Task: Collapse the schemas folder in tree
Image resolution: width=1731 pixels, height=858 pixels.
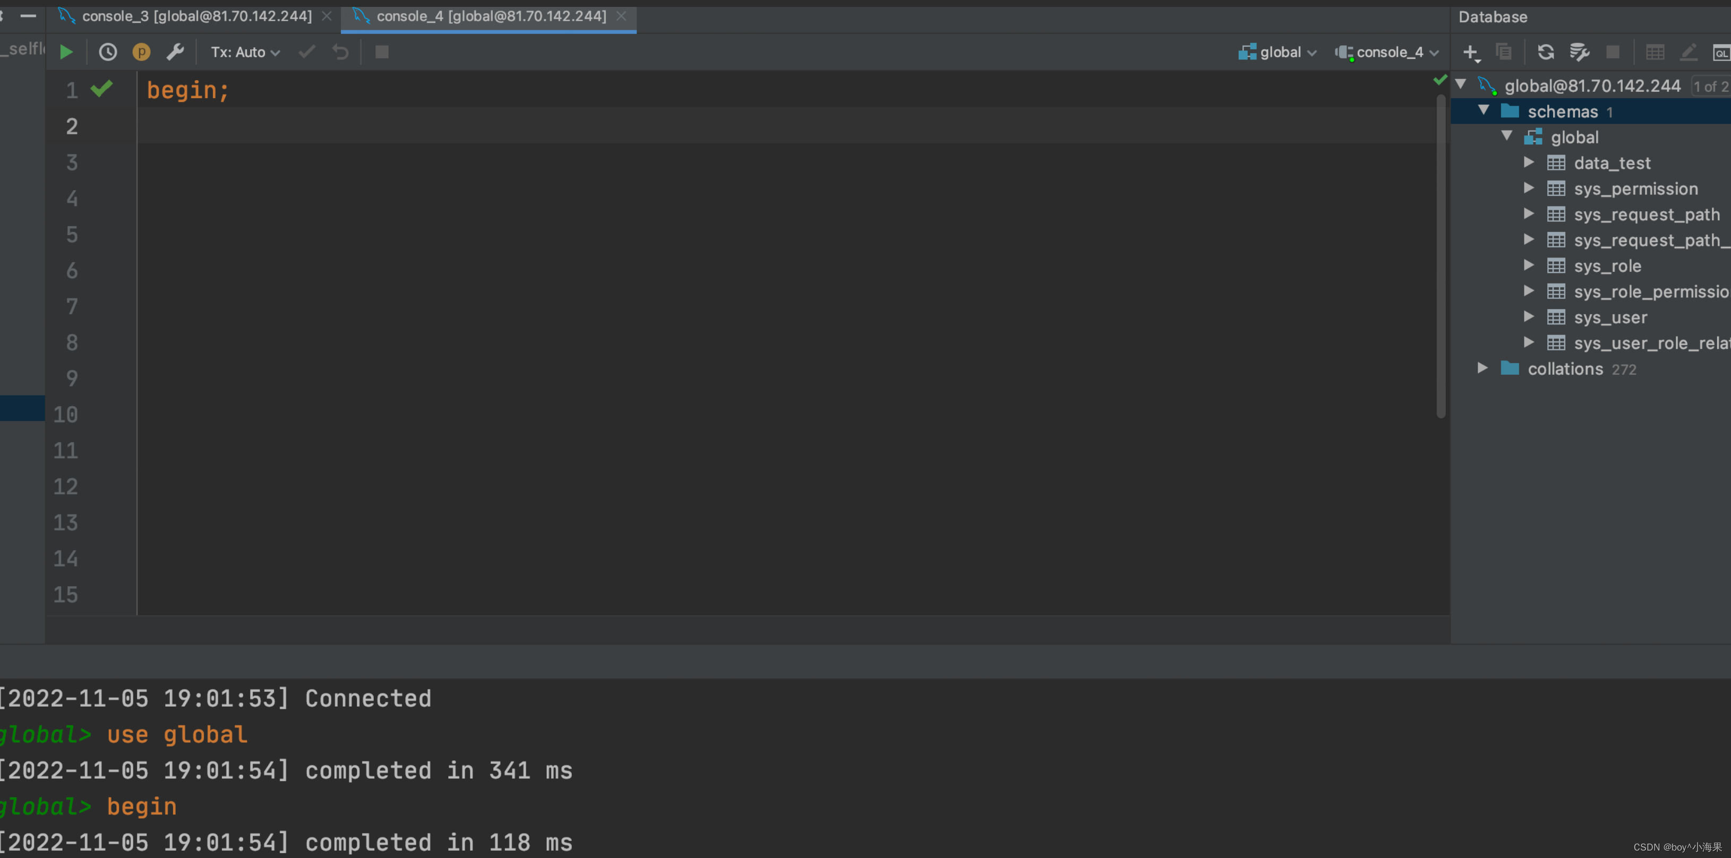Action: point(1484,110)
